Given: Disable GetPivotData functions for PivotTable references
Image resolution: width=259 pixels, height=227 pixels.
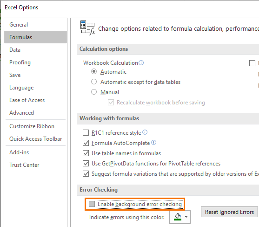Looking at the screenshot, I should 86,164.
